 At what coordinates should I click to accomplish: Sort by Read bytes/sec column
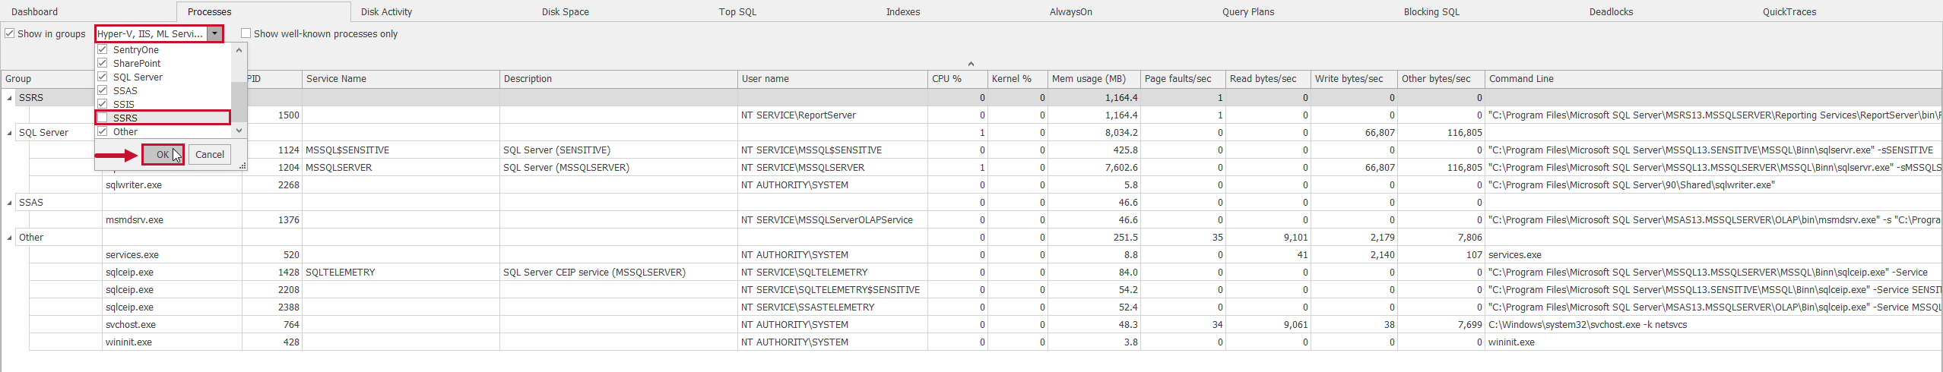1268,79
